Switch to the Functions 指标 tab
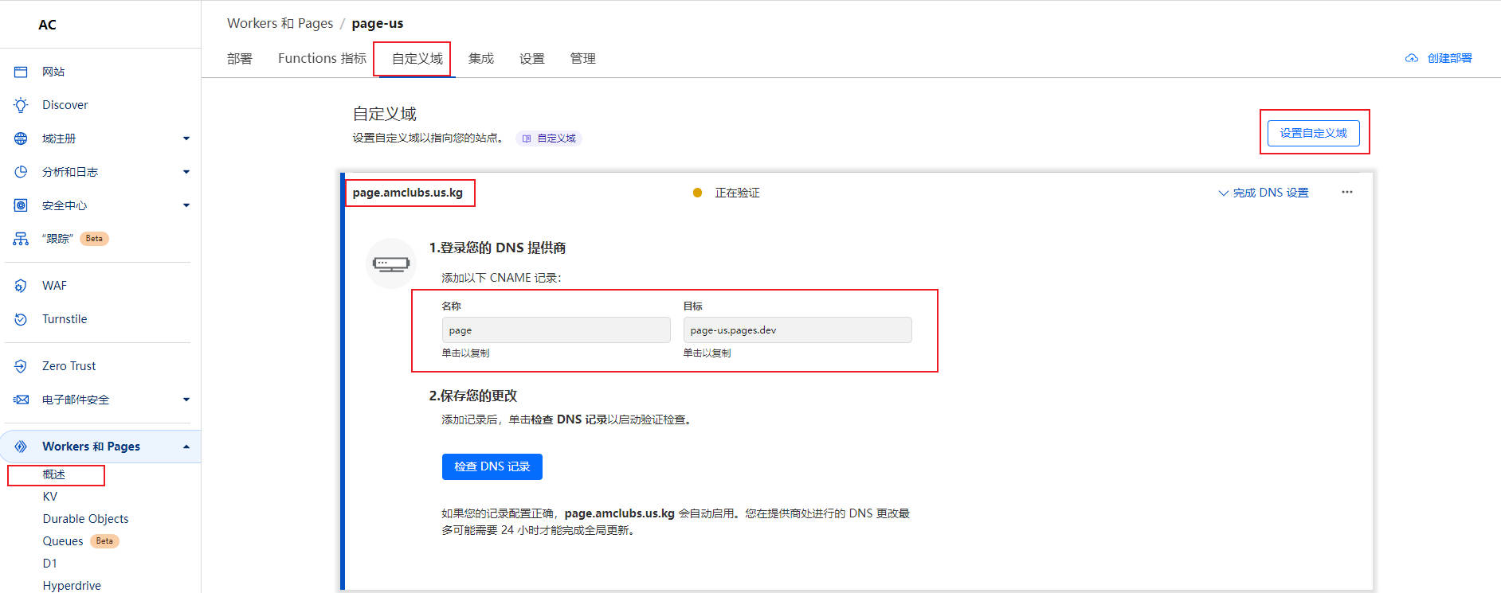This screenshot has width=1501, height=593. click(322, 58)
